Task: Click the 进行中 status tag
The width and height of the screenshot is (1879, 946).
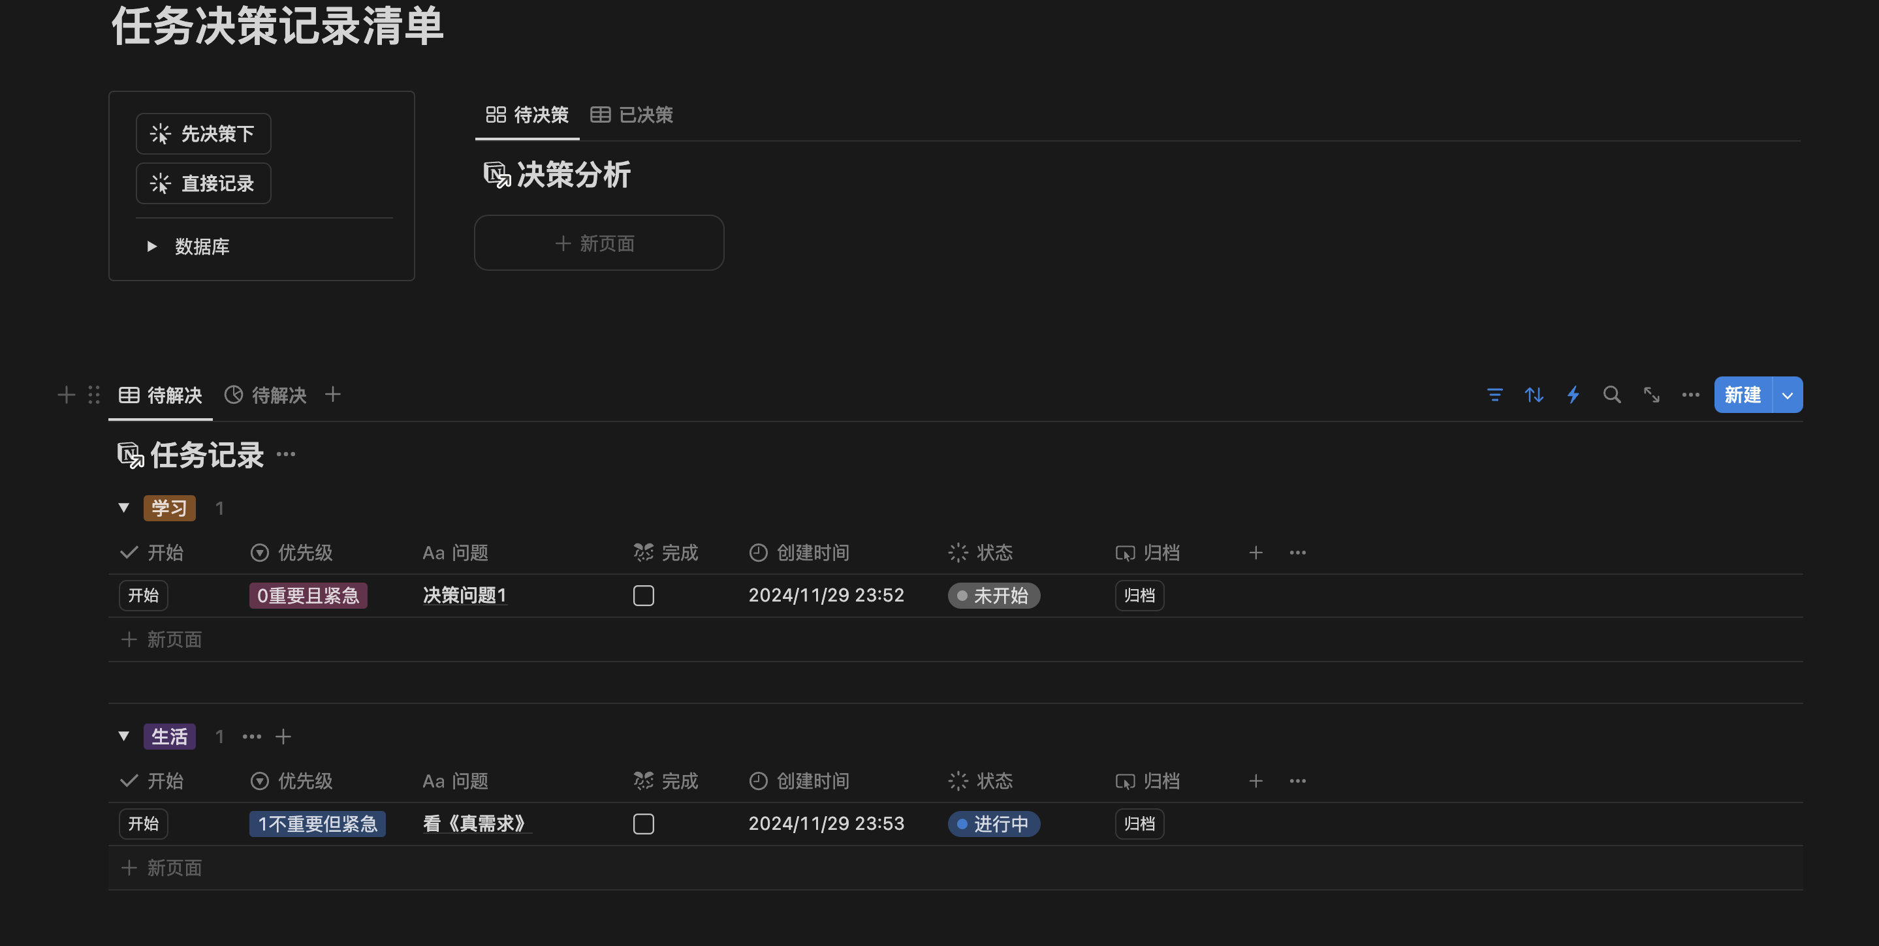Action: [x=994, y=823]
